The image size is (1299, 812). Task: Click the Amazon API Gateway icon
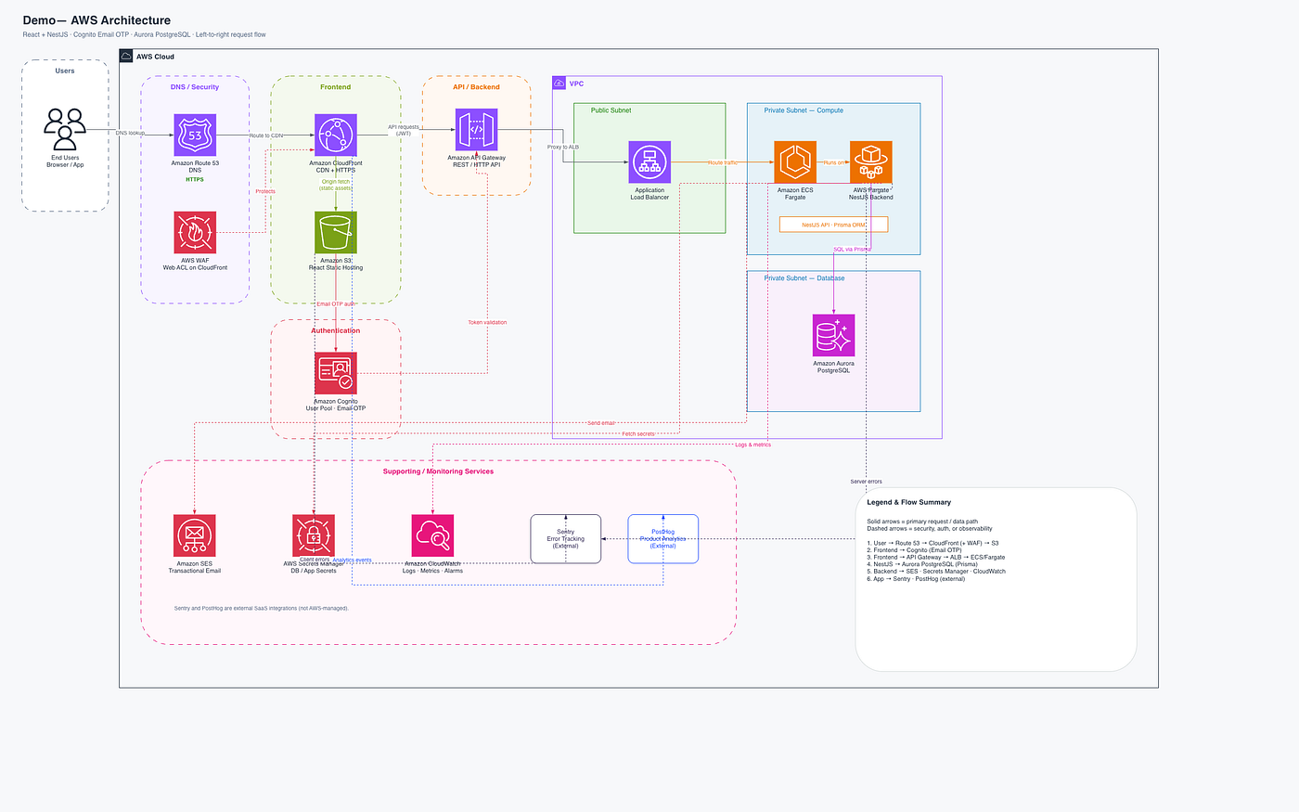[x=476, y=130]
